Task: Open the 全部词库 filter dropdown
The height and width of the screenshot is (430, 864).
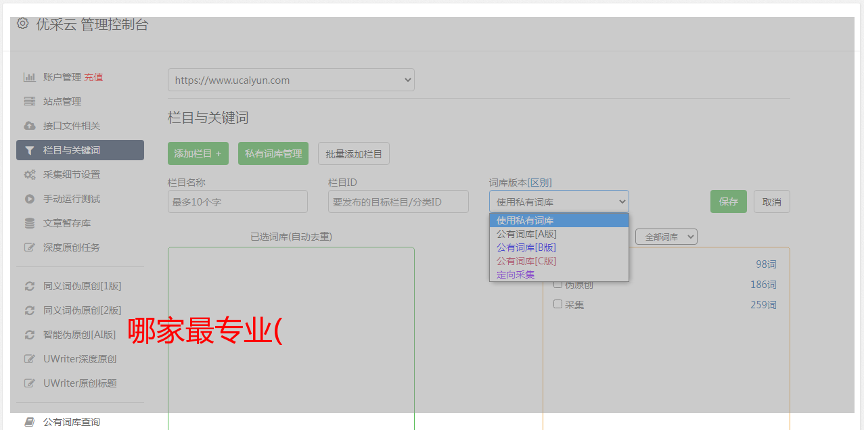Action: coord(666,237)
